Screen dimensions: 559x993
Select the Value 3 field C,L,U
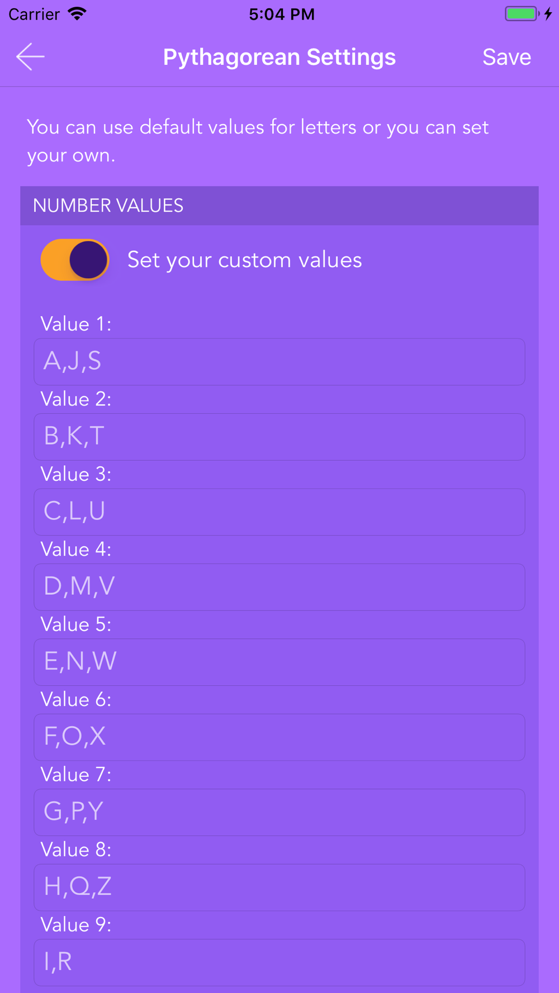click(x=279, y=512)
